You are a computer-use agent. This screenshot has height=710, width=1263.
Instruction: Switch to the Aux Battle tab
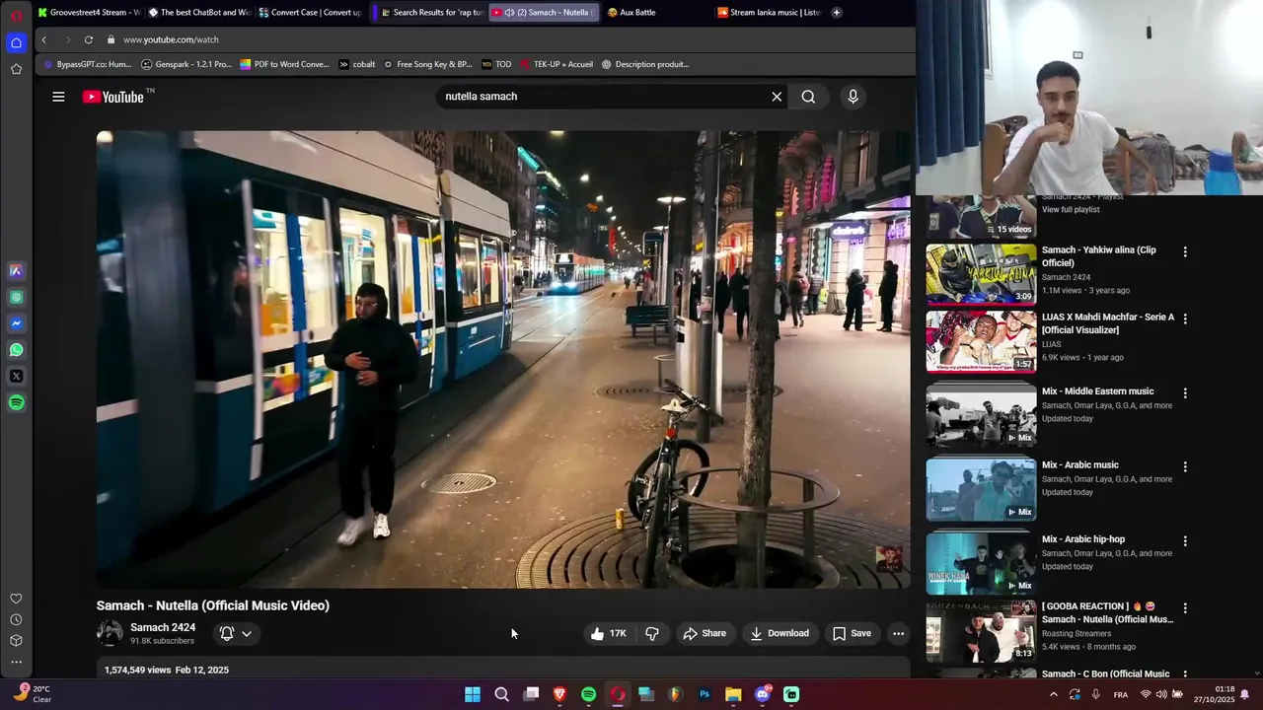coord(651,13)
